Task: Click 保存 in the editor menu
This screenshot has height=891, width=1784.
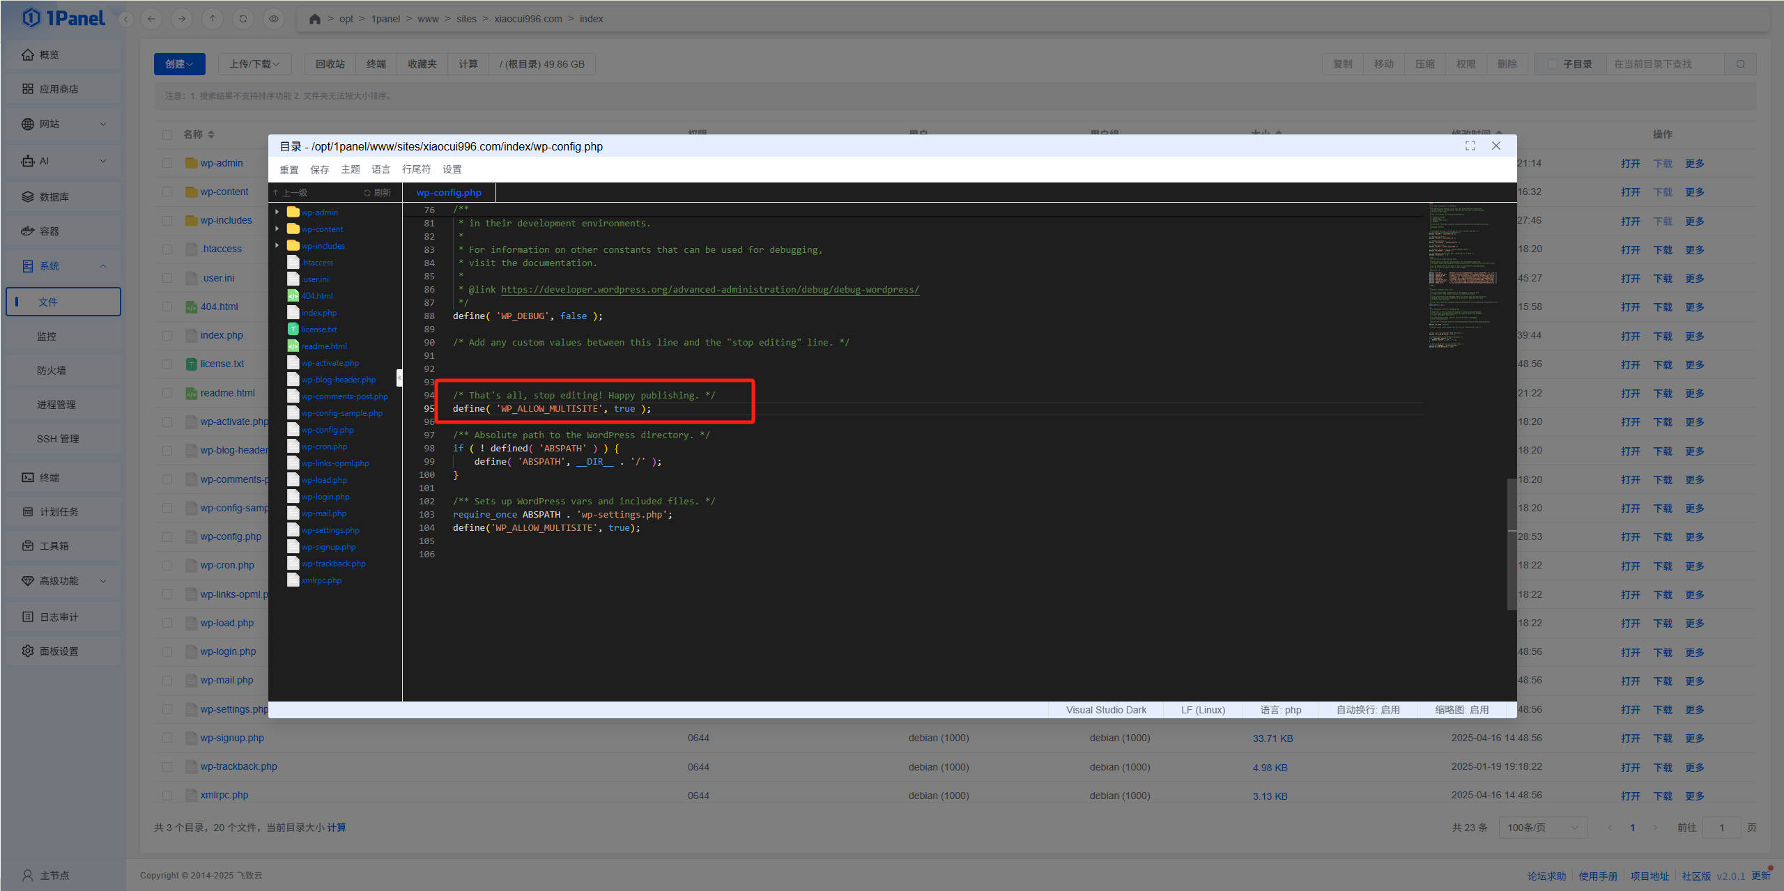Action: click(x=319, y=169)
